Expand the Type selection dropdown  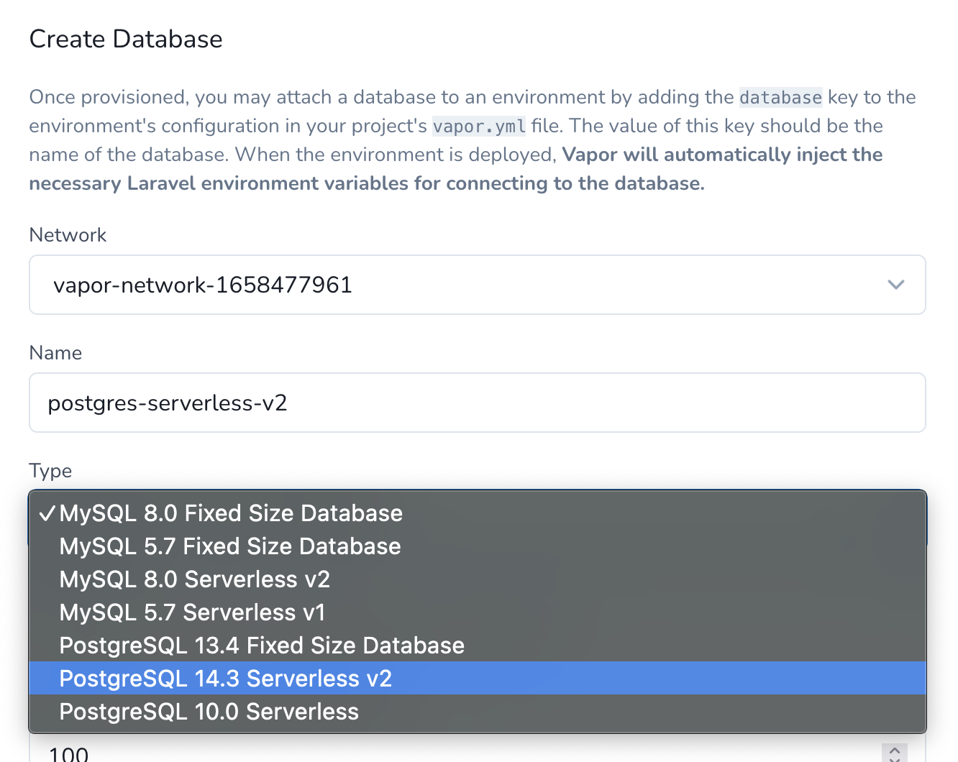pos(478,513)
